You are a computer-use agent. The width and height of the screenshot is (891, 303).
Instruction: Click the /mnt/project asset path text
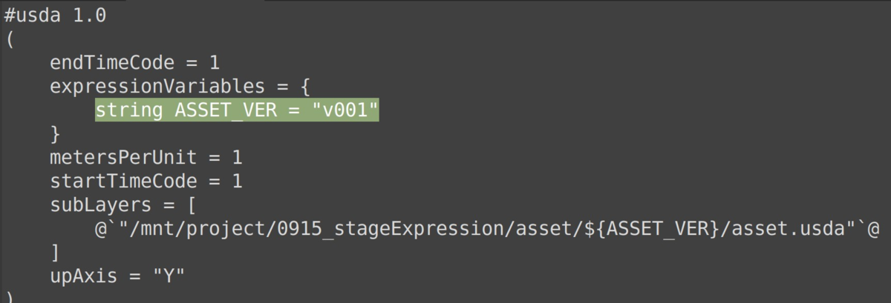tap(487, 229)
